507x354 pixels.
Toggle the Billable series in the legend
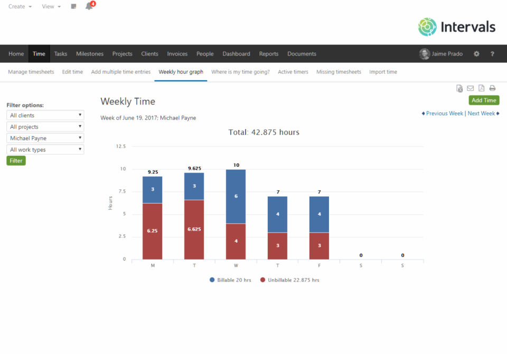(x=231, y=280)
